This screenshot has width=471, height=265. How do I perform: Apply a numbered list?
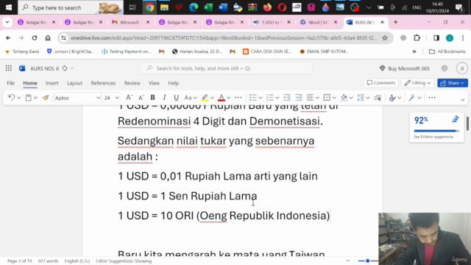[x=270, y=98]
